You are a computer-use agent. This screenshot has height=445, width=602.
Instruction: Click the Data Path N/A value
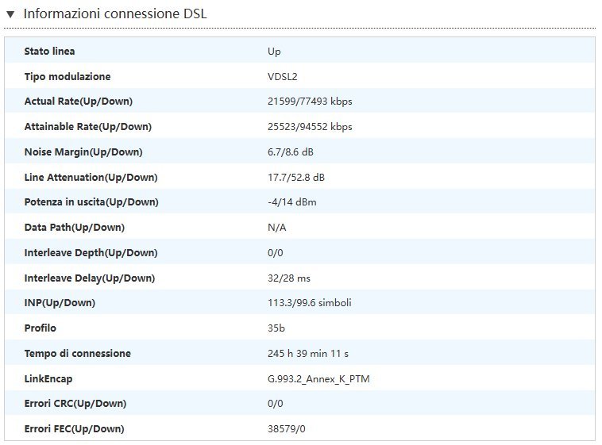point(277,228)
